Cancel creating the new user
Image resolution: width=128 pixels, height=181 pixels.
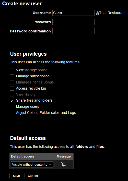[33, 176]
